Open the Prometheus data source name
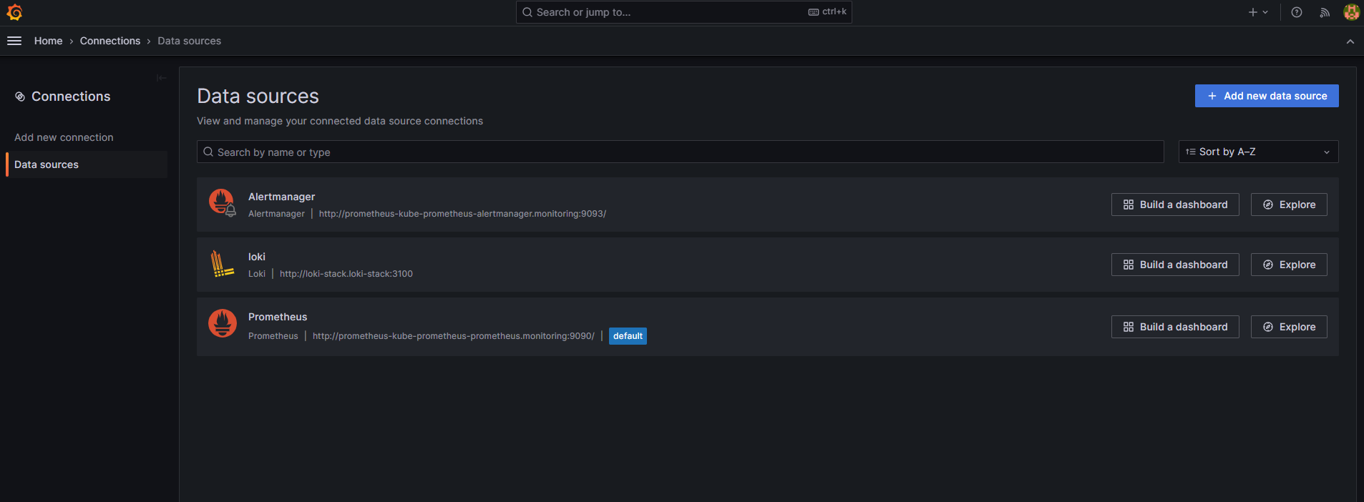This screenshot has height=502, width=1364. (278, 317)
